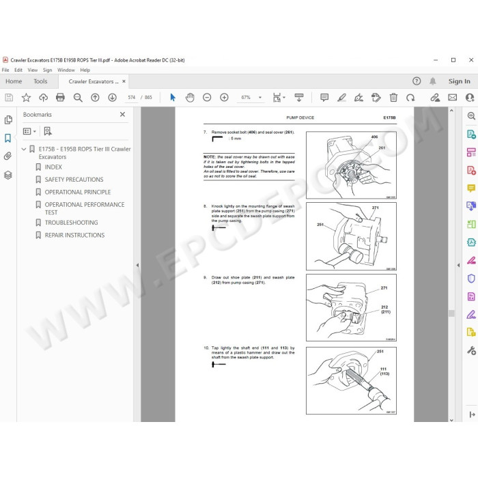Switch to the Home tab
Image resolution: width=478 pixels, height=478 pixels.
tap(14, 81)
